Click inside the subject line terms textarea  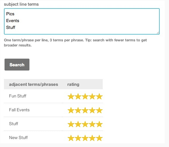click(82, 21)
